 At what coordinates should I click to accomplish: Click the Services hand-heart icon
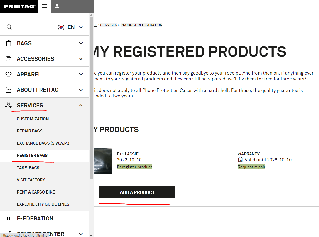click(x=9, y=105)
